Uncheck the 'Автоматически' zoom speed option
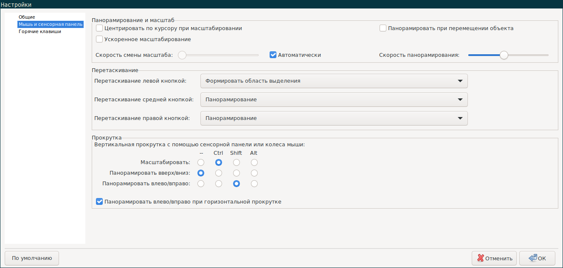This screenshot has width=563, height=268. pyautogui.click(x=273, y=54)
